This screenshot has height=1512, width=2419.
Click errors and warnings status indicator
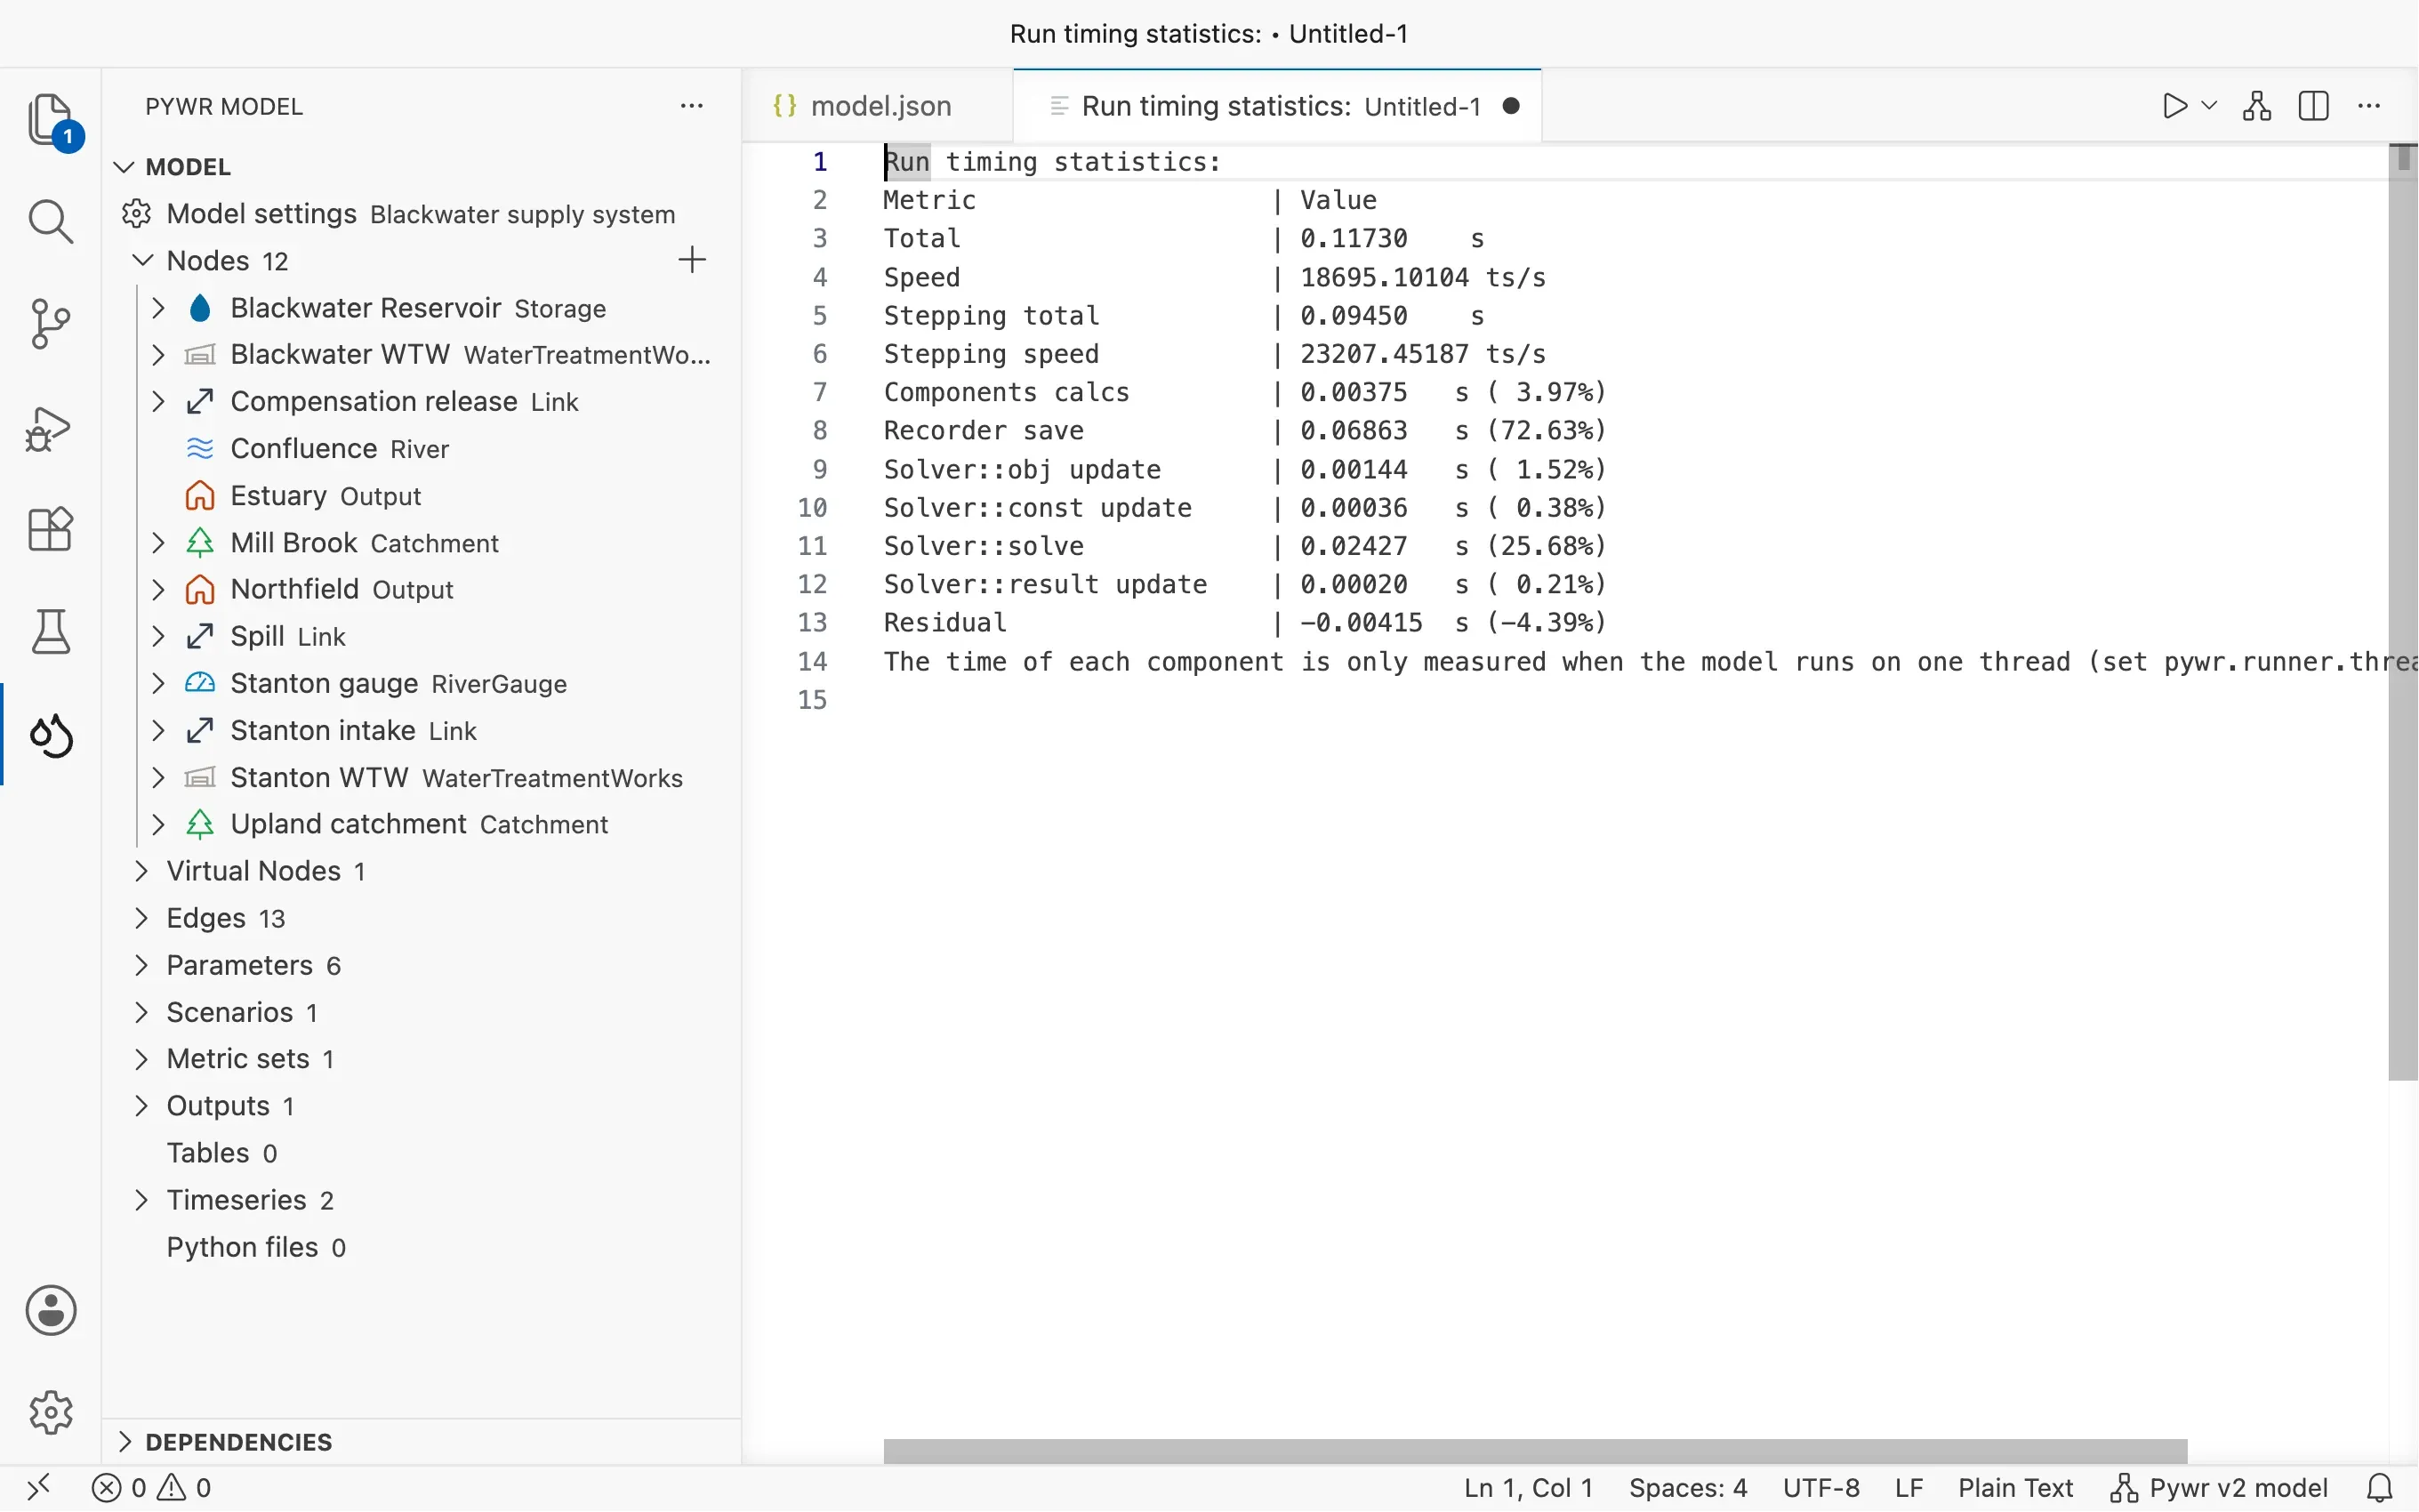(151, 1488)
